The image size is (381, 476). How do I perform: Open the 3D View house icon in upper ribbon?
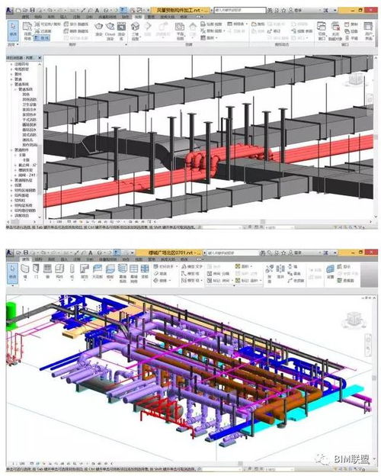pos(135,31)
